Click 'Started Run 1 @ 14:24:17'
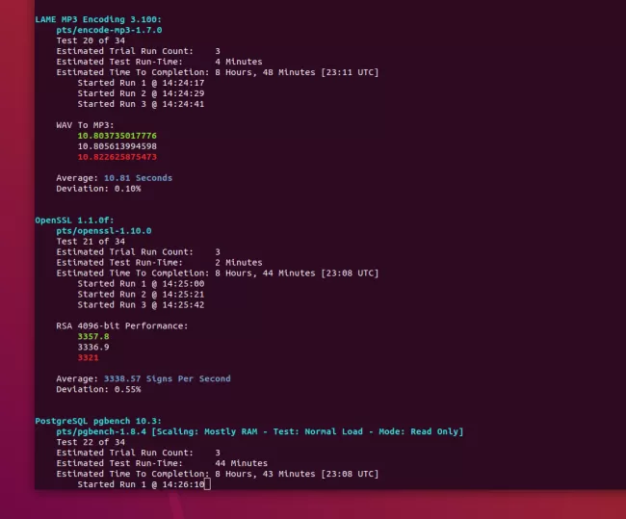Image resolution: width=626 pixels, height=519 pixels. pyautogui.click(x=141, y=83)
